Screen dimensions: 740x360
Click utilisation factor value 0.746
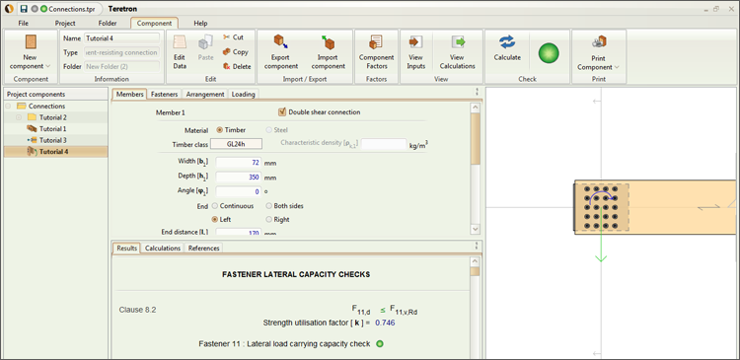click(x=385, y=323)
